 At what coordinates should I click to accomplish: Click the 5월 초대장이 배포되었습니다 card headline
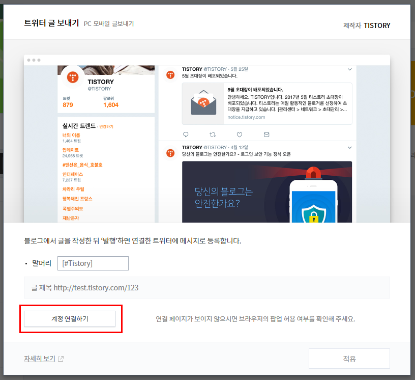point(255,89)
